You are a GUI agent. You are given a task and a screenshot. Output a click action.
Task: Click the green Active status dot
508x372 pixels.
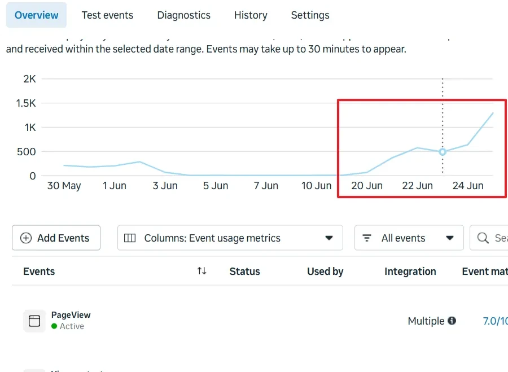pos(54,326)
